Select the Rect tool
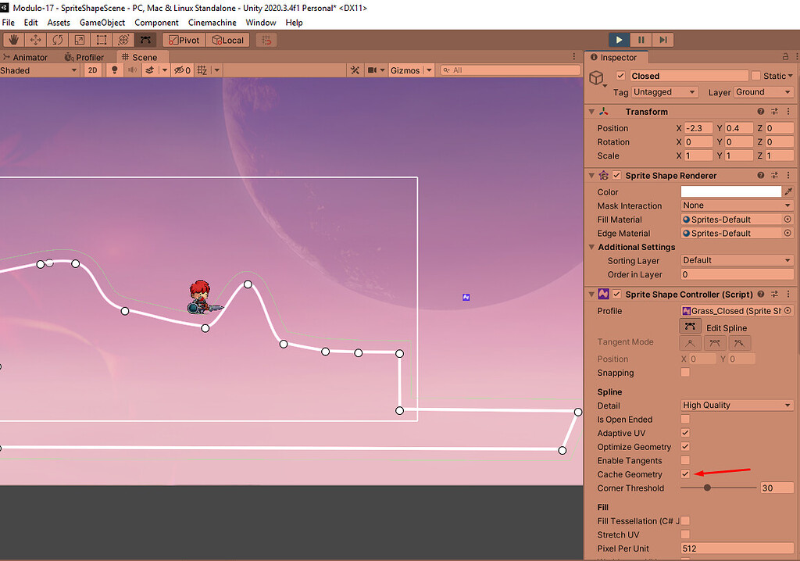Viewport: 800px width, 561px height. tap(99, 40)
